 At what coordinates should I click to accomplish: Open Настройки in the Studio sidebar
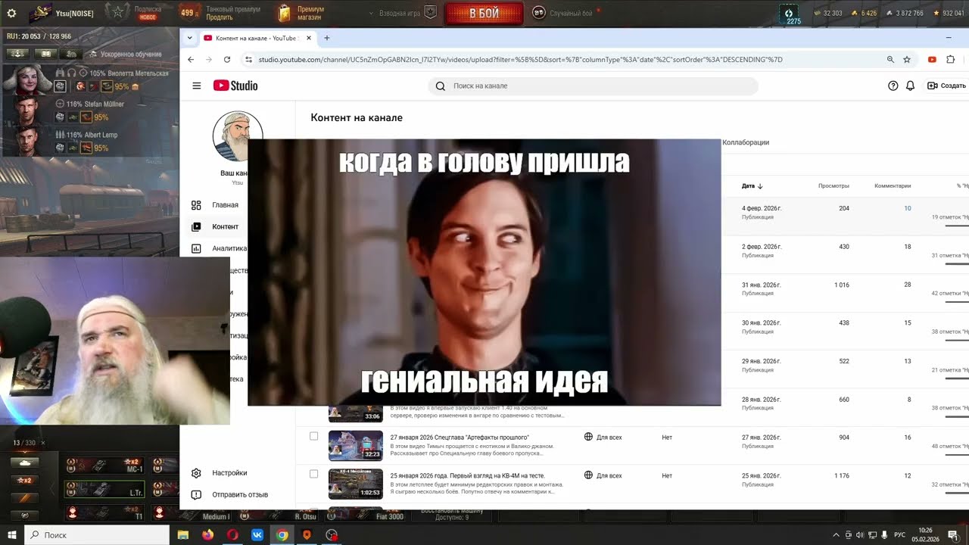pos(229,473)
